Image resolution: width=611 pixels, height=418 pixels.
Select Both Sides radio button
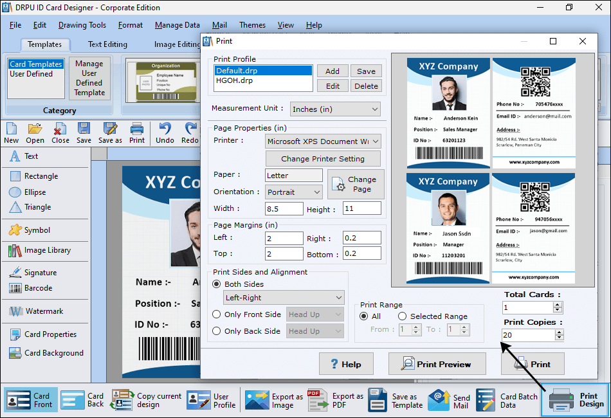tap(216, 284)
